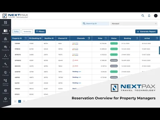Click Agoda logo in 21 MAY 2020 row

click(75, 55)
